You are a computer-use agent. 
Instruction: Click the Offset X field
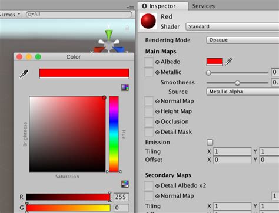point(232,160)
